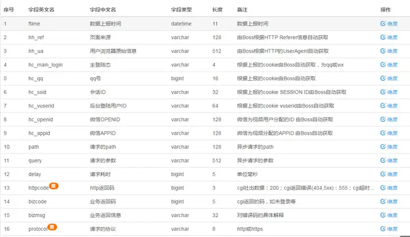410x237 pixels.
Task: Click the 业务返回码 cell
Action: point(102,202)
